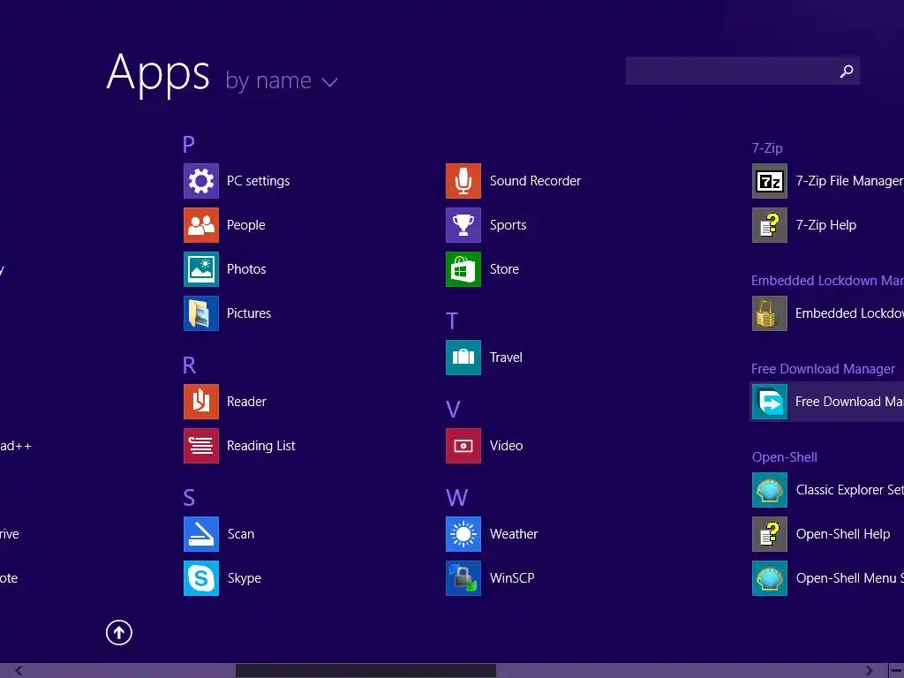Viewport: 904px width, 678px height.
Task: Open the Photos app icon
Action: click(200, 269)
